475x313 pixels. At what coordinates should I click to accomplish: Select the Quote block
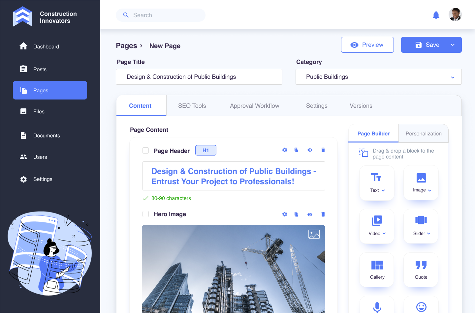[421, 270]
